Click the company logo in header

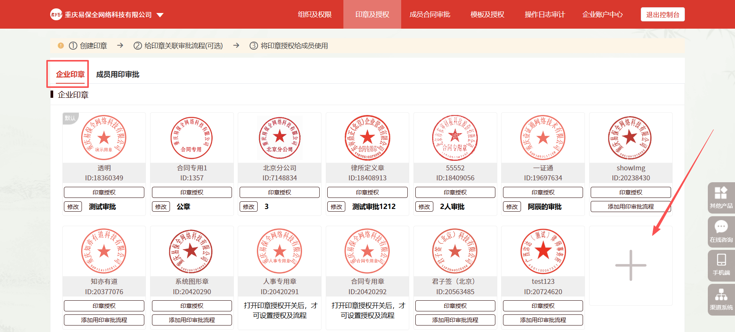56,15
